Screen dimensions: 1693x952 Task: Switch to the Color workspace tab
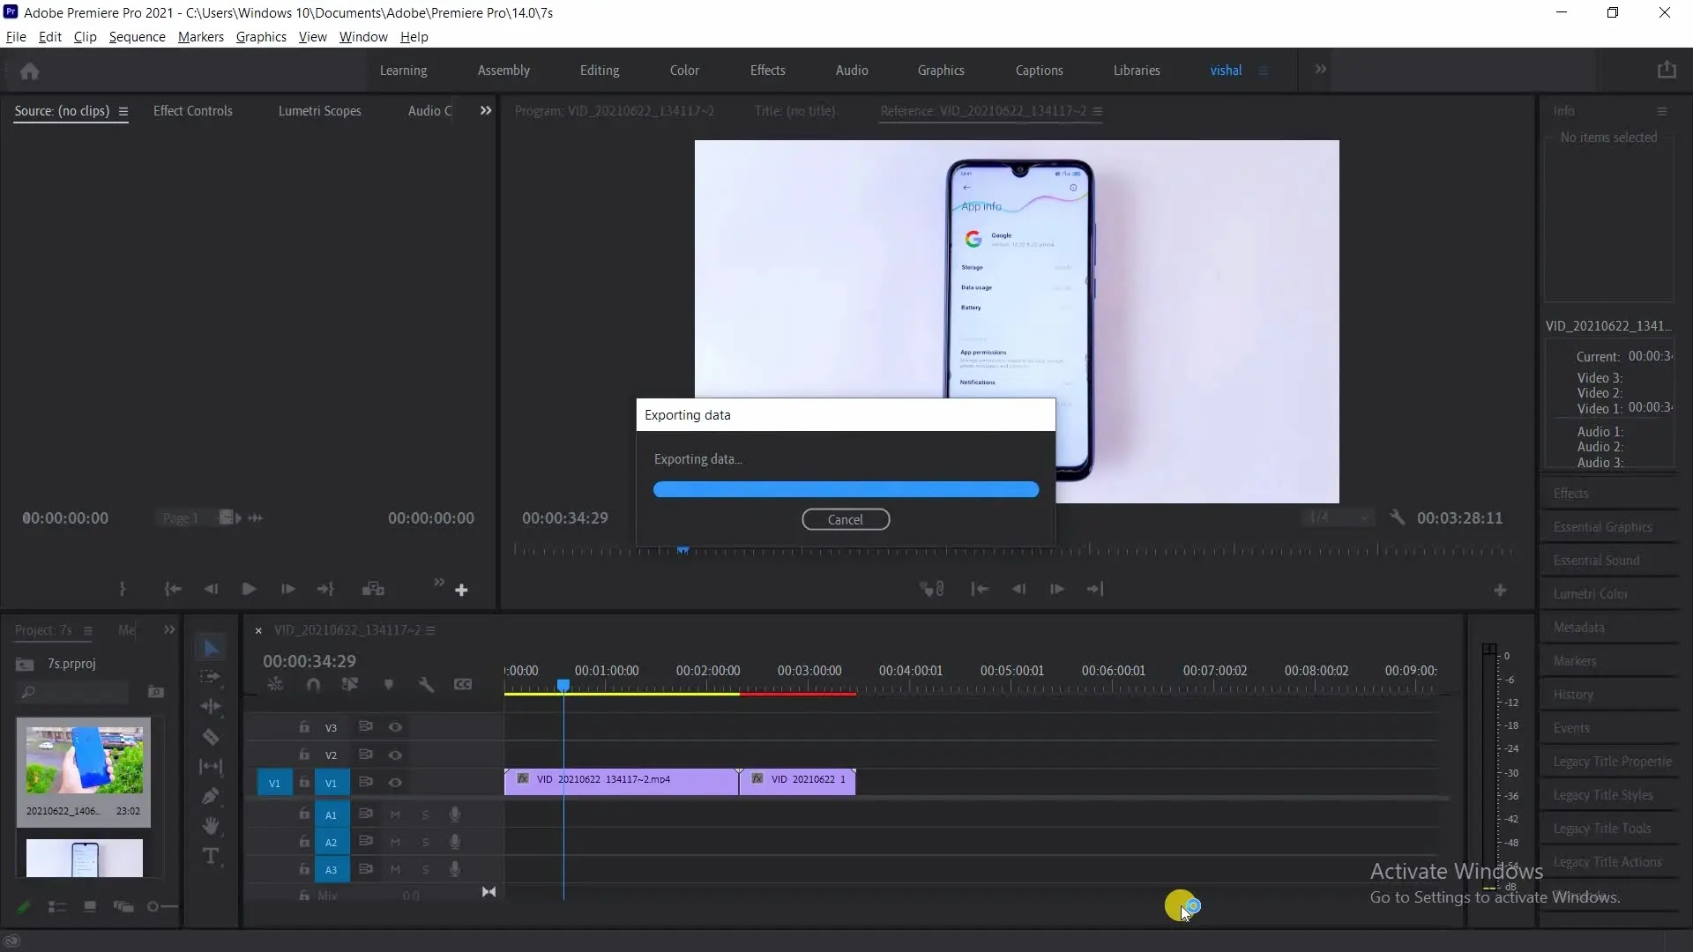[x=683, y=71]
